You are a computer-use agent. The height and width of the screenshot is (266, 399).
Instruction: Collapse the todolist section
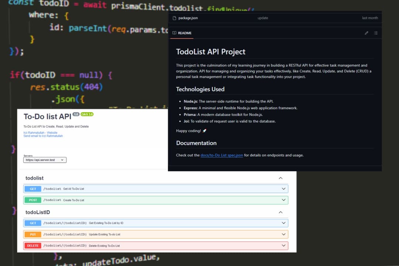280,178
